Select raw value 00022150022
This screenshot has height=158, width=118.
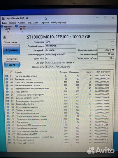pos(102,116)
